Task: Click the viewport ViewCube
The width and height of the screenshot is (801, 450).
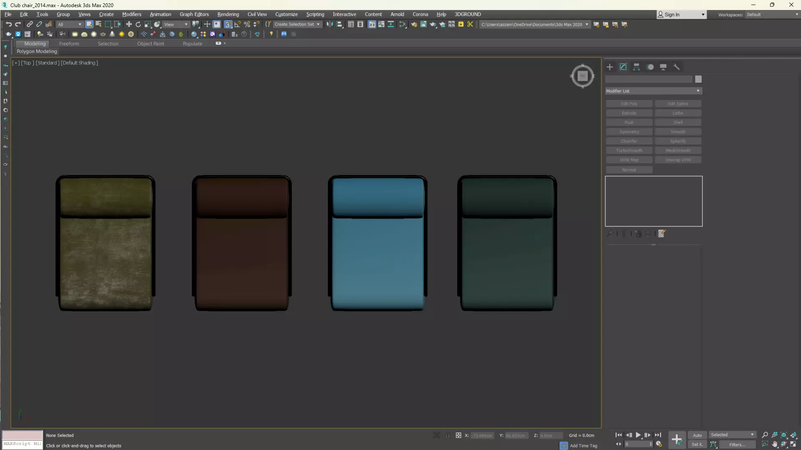Action: (582, 76)
